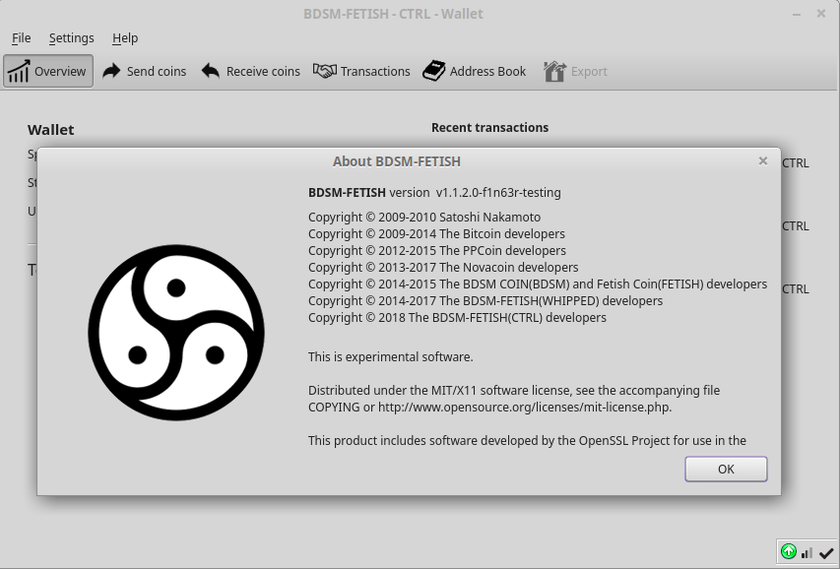The width and height of the screenshot is (840, 569).
Task: Click 'This is experimental software.' text
Action: tap(391, 356)
